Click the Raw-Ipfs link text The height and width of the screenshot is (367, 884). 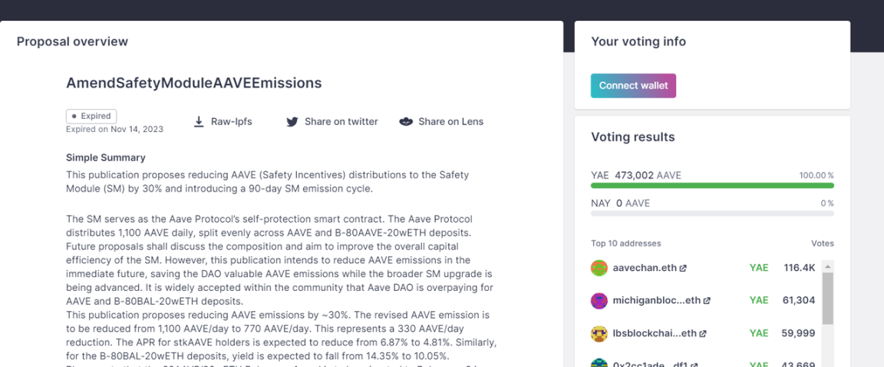coord(232,121)
